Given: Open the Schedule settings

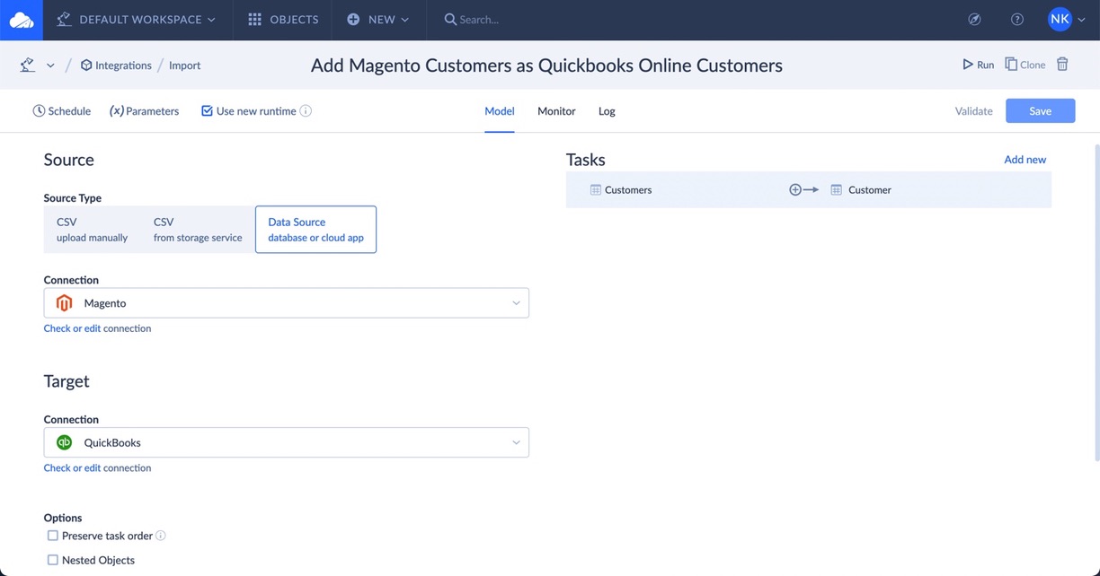Looking at the screenshot, I should point(62,111).
